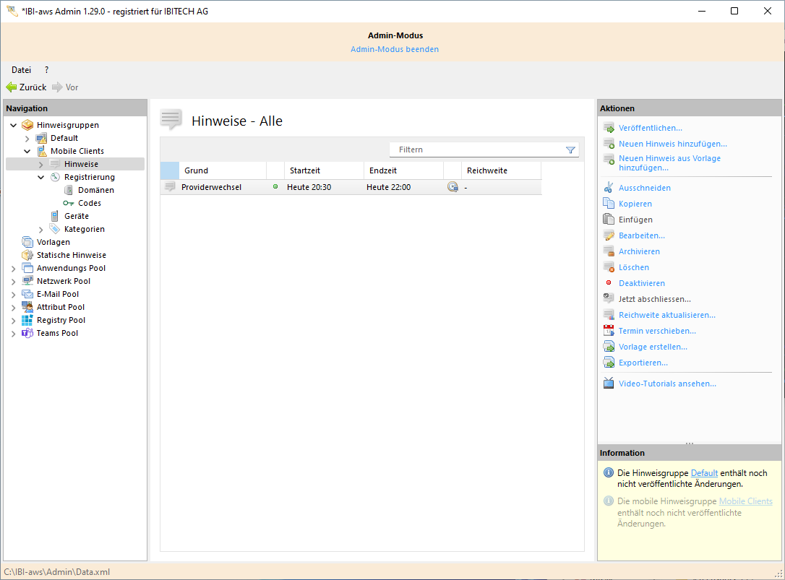Open the Datei menu

[x=21, y=70]
